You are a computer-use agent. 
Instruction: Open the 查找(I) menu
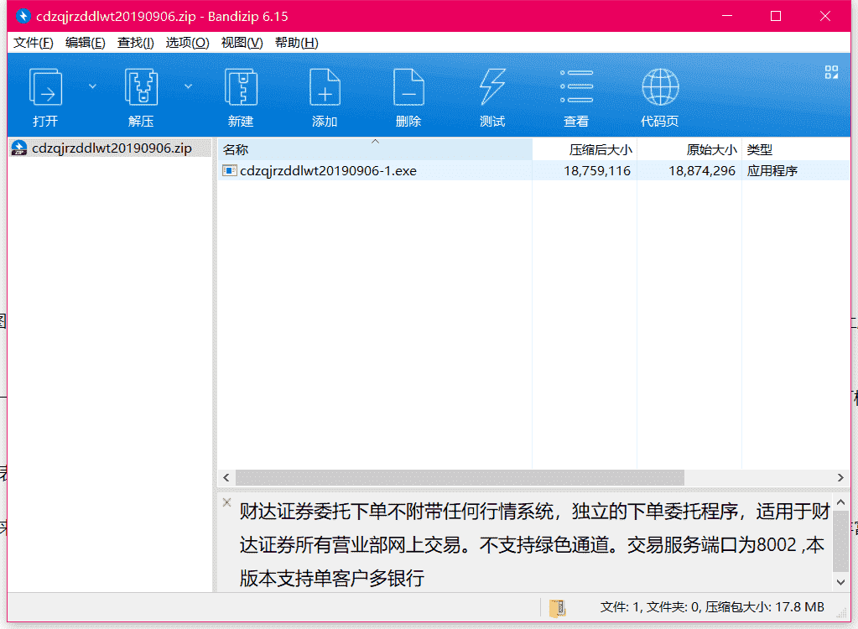(136, 43)
